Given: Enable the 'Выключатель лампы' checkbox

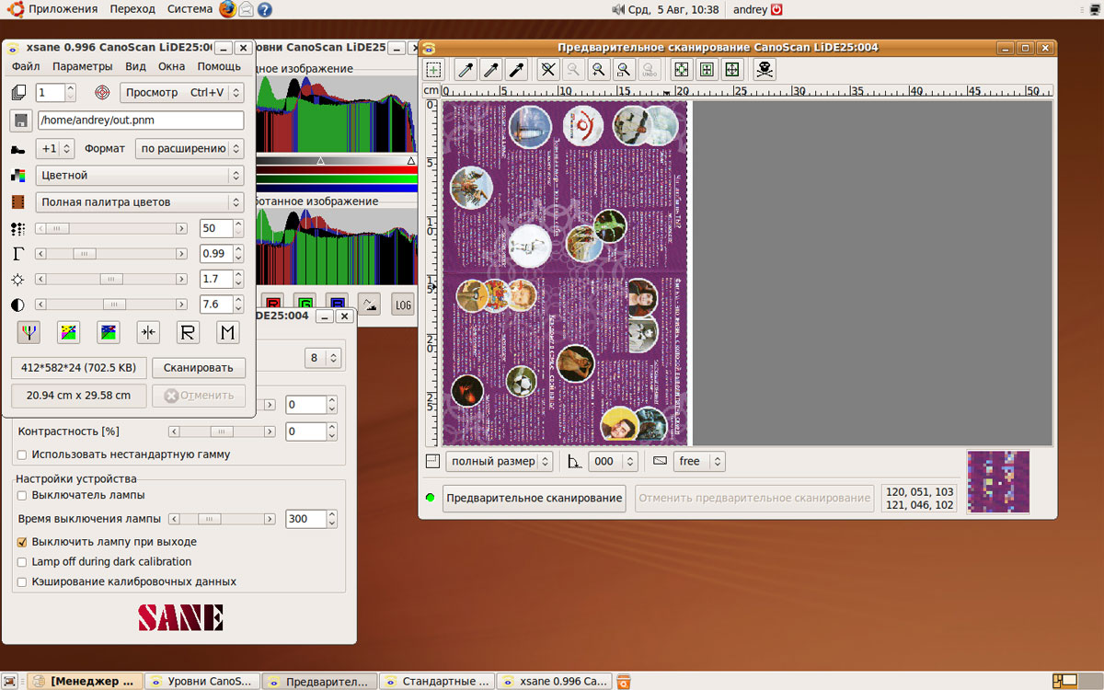Looking at the screenshot, I should tap(22, 496).
